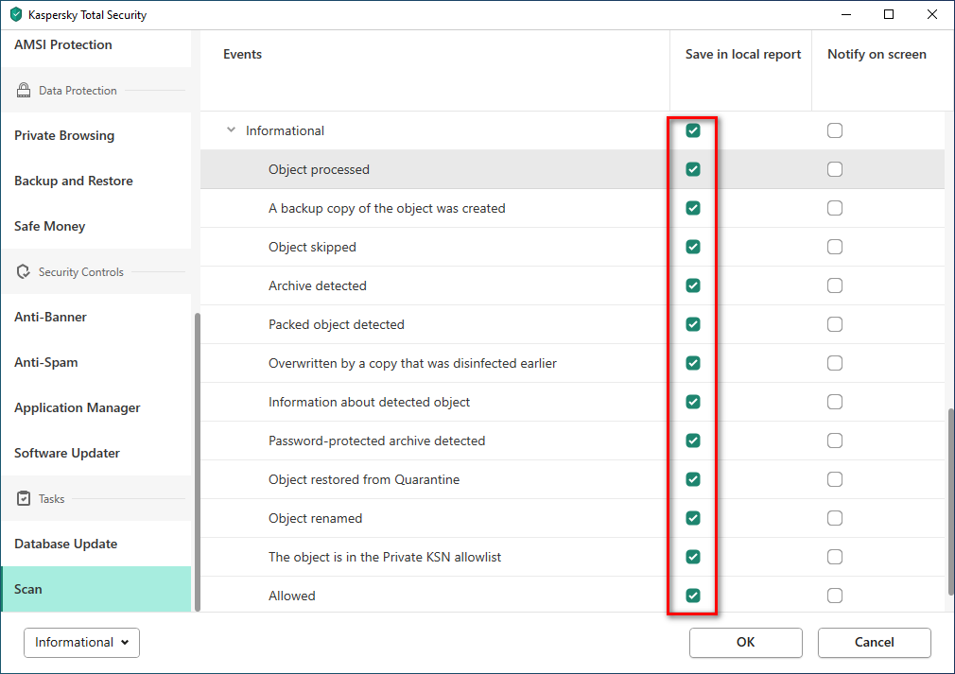The image size is (955, 674).
Task: Click the Data Protection lock icon
Action: [23, 90]
